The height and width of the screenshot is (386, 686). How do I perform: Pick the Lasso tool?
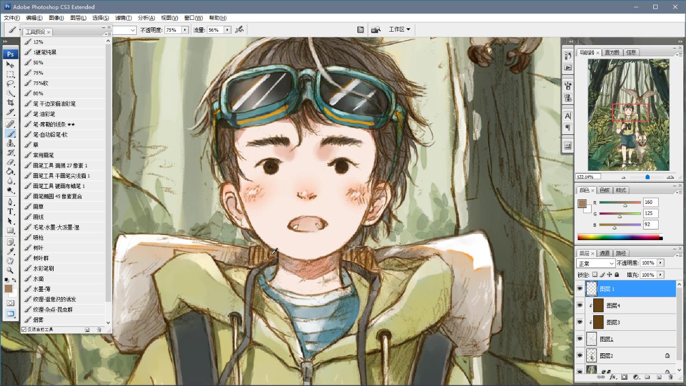click(10, 84)
